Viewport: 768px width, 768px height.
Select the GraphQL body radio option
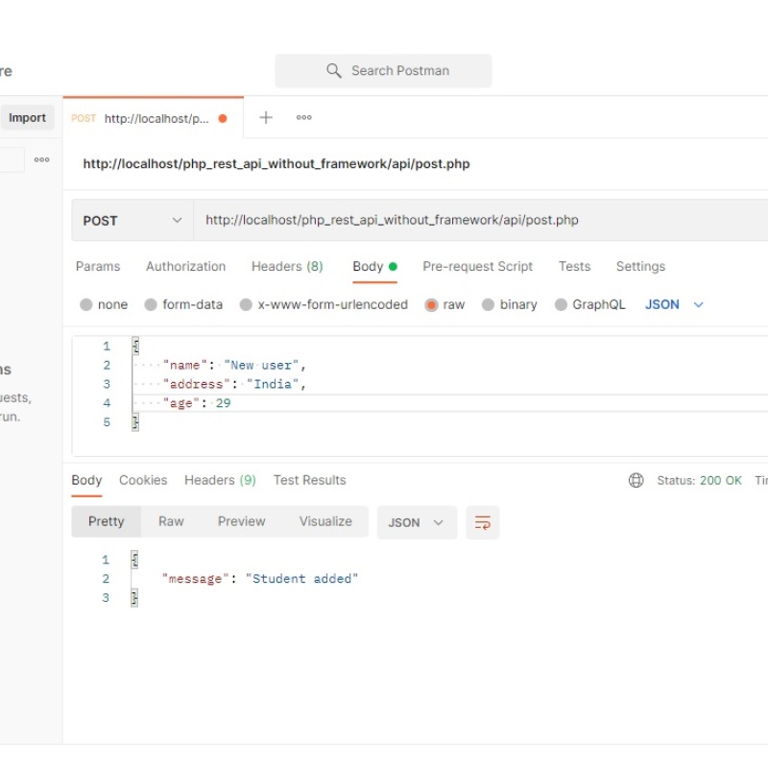click(x=561, y=304)
